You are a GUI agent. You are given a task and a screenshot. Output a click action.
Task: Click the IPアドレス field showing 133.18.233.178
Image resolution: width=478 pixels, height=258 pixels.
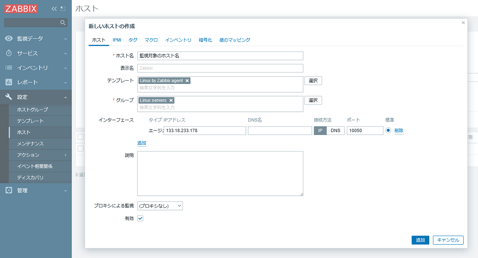(x=205, y=131)
